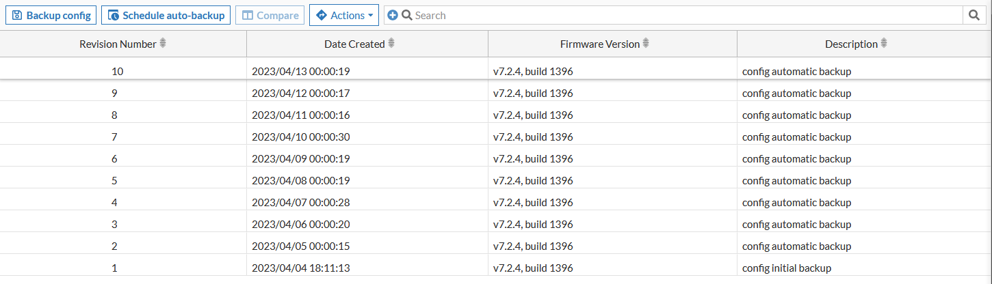Viewport: 992px width, 284px height.
Task: Sort by Firmware Version column arrows
Action: pyautogui.click(x=646, y=44)
